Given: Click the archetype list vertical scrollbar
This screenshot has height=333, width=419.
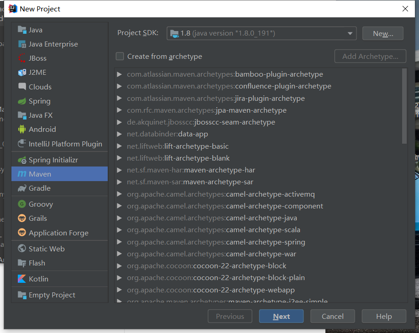Looking at the screenshot, I should coord(404,106).
